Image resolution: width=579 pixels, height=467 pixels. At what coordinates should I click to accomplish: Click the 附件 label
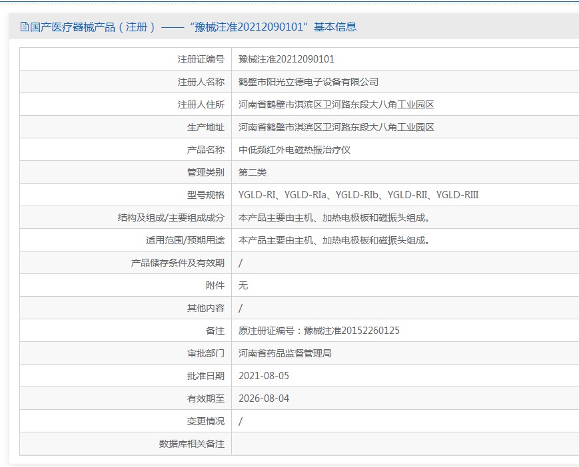(215, 285)
